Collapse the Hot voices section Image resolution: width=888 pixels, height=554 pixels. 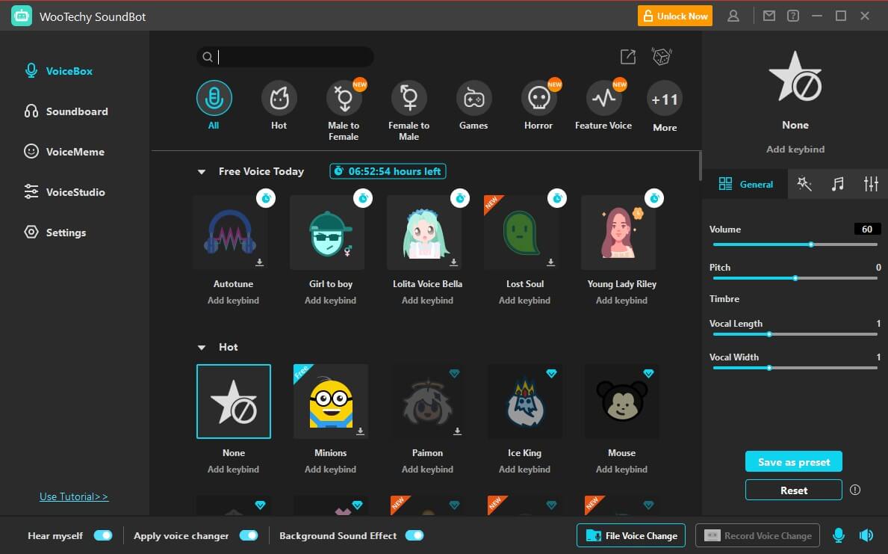coord(201,348)
